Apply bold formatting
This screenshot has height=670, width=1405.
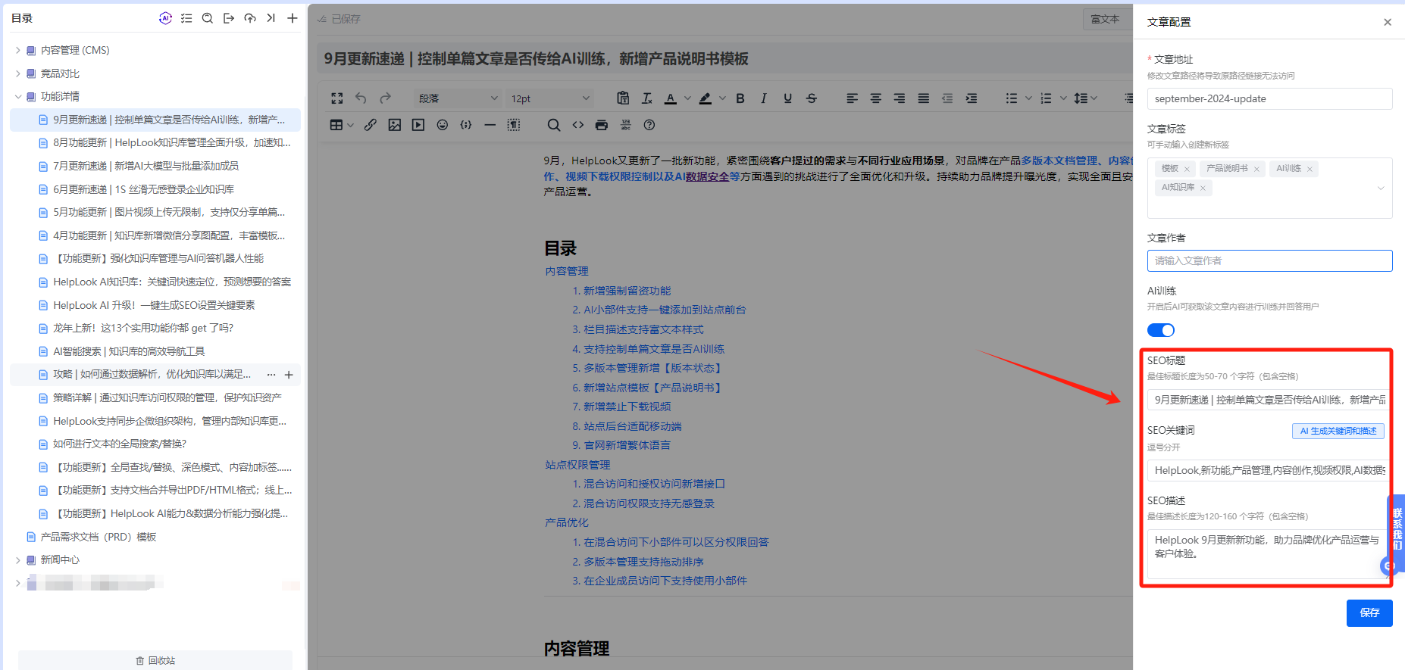coord(740,98)
